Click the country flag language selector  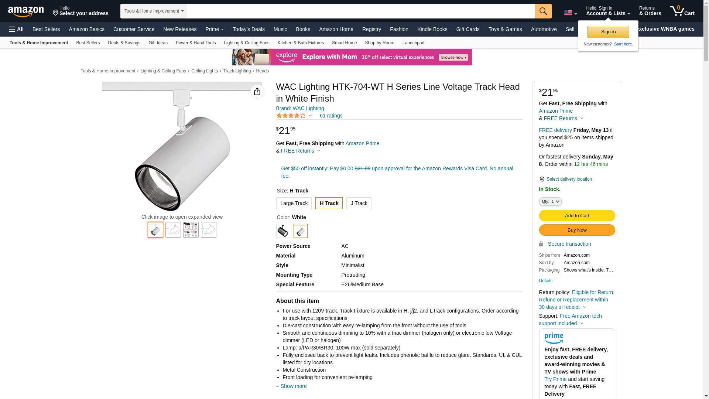coord(570,13)
